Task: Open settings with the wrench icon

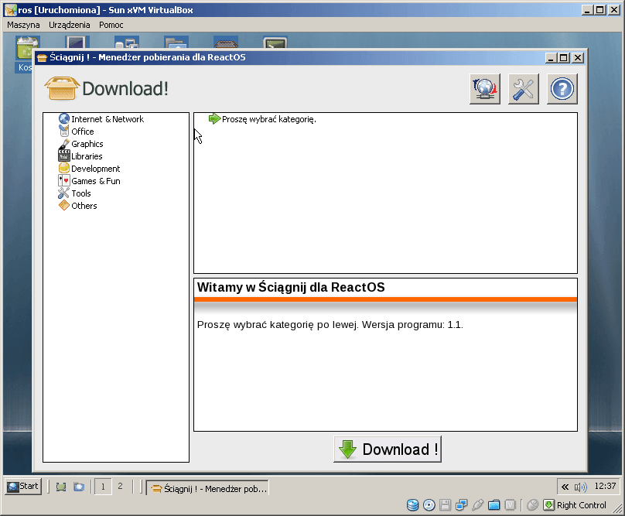Action: coord(524,90)
